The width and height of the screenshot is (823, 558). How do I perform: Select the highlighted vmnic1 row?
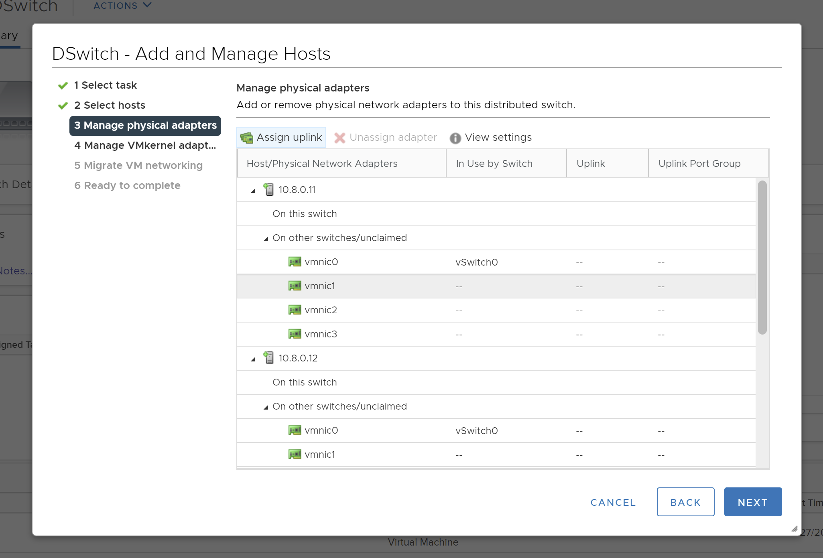pos(320,286)
